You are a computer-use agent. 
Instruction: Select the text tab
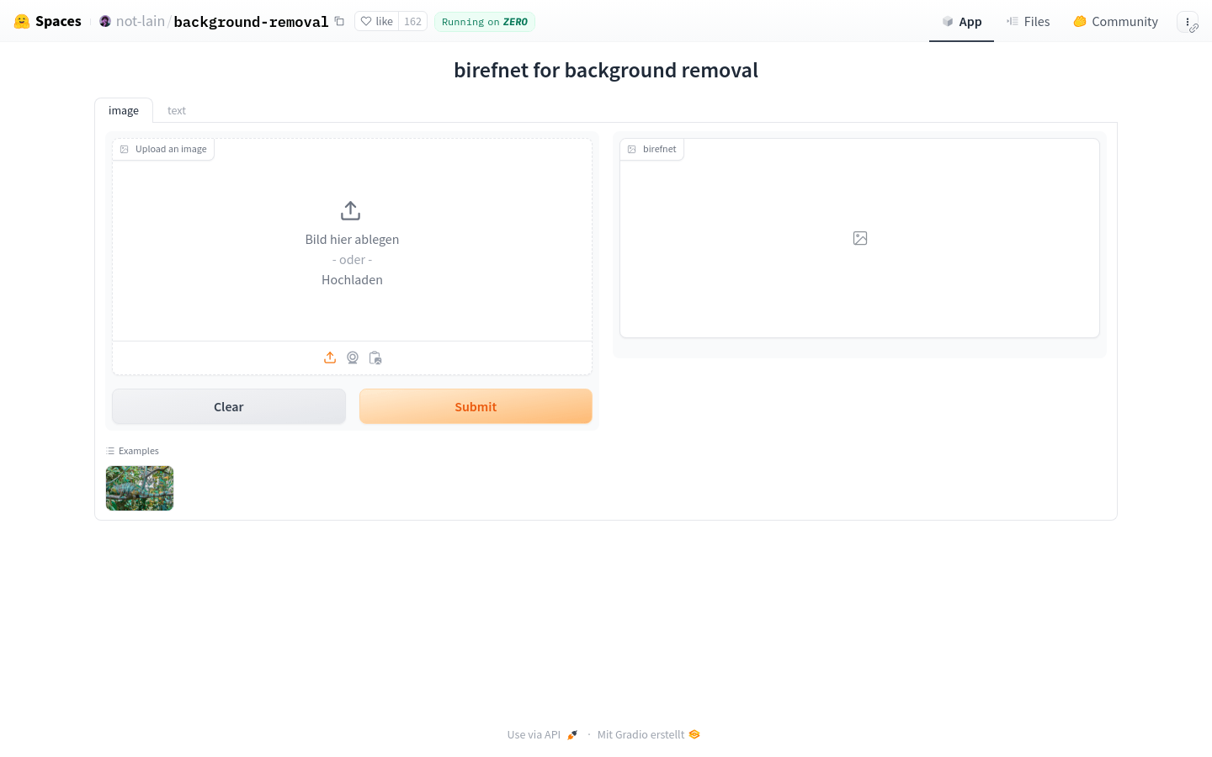click(x=177, y=110)
